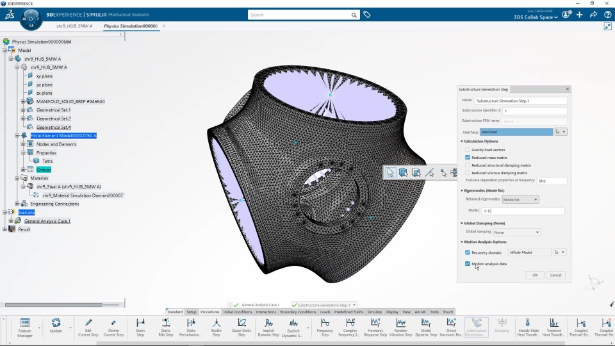Create a Complex Frequency Step

[350, 327]
